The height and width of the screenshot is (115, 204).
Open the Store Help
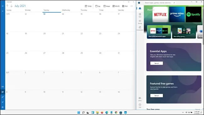[140, 106]
